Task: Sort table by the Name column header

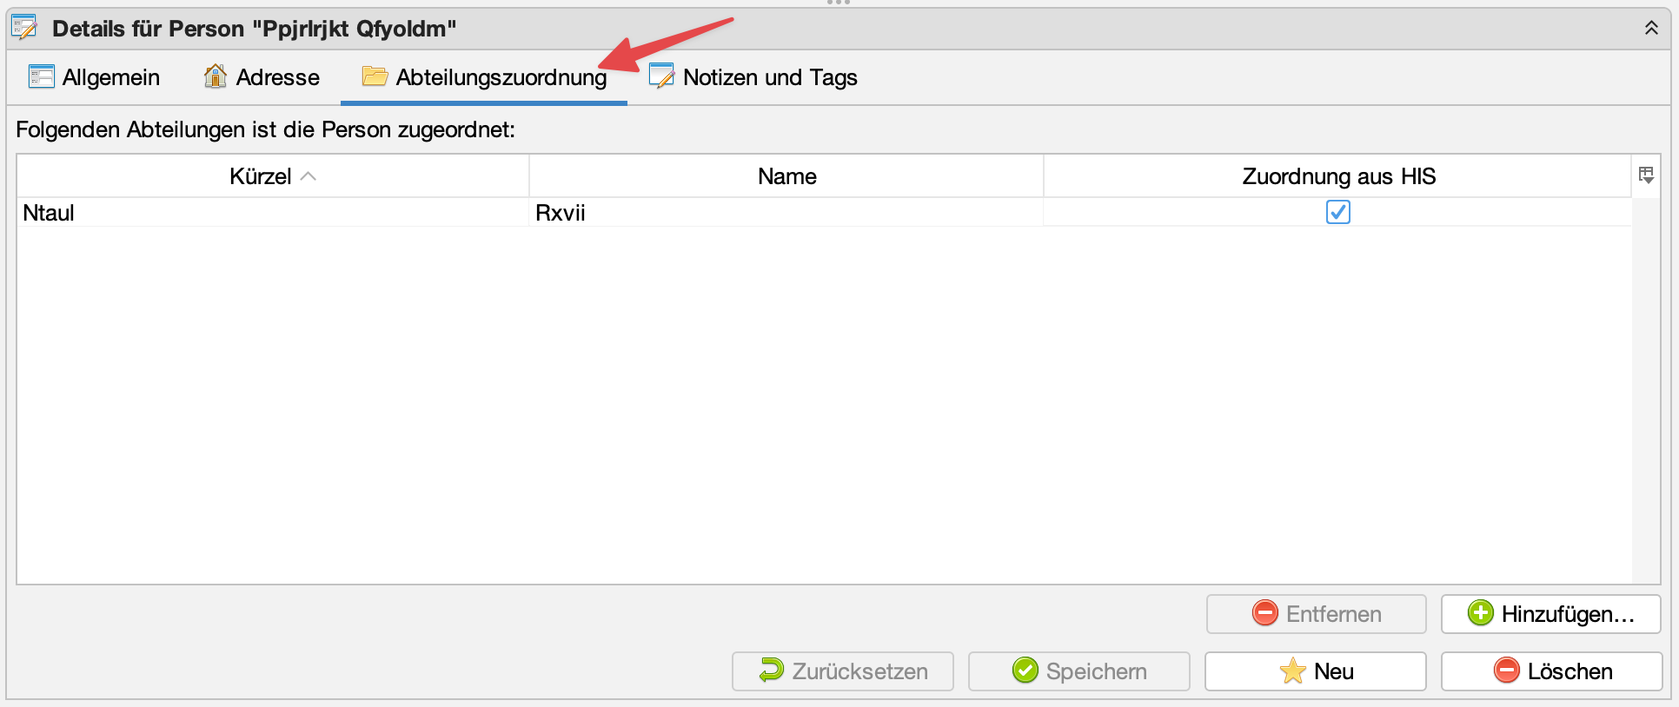Action: (x=786, y=176)
